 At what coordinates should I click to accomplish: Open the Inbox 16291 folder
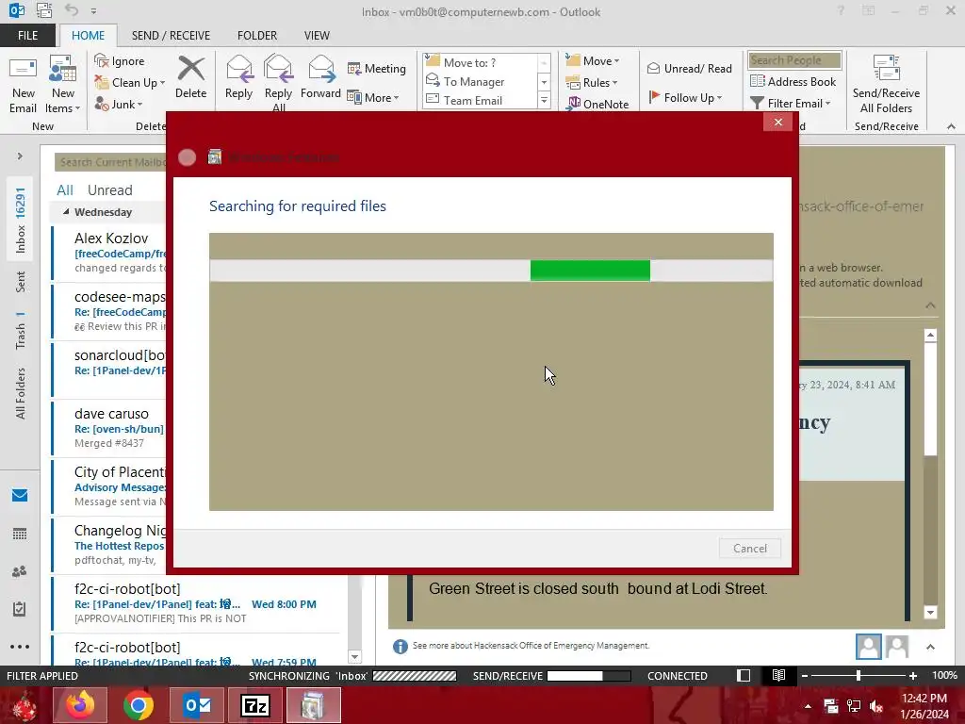(21, 220)
